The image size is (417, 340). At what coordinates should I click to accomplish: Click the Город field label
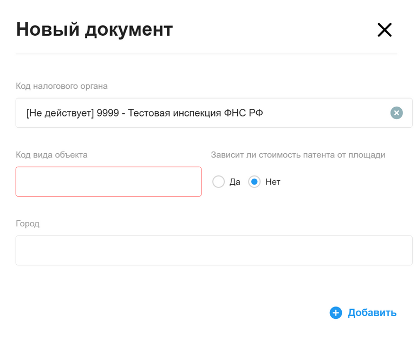[28, 224]
